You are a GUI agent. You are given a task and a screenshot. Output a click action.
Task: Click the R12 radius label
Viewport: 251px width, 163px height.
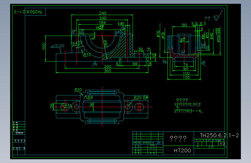click(x=87, y=55)
